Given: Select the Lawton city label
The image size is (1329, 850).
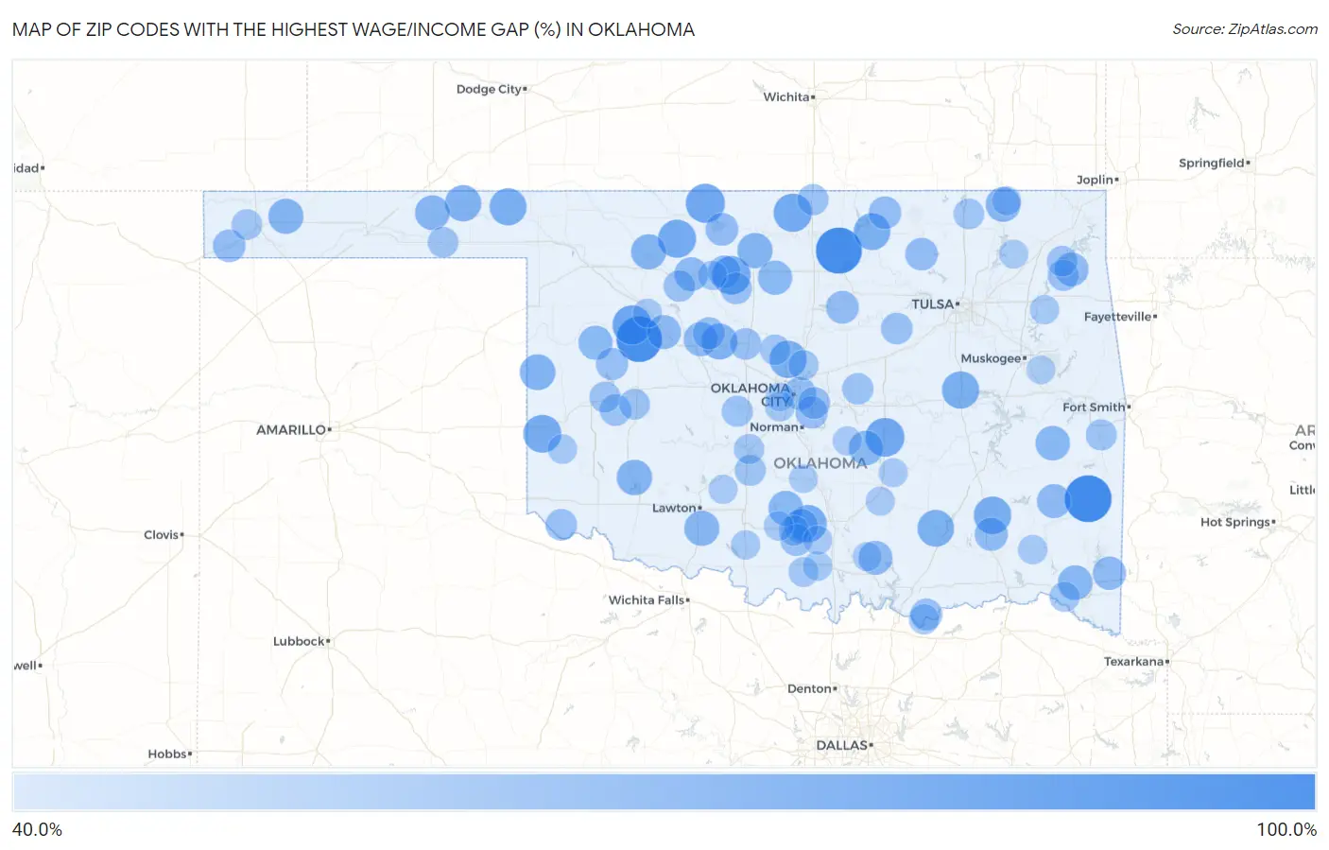Looking at the screenshot, I should click(x=674, y=508).
